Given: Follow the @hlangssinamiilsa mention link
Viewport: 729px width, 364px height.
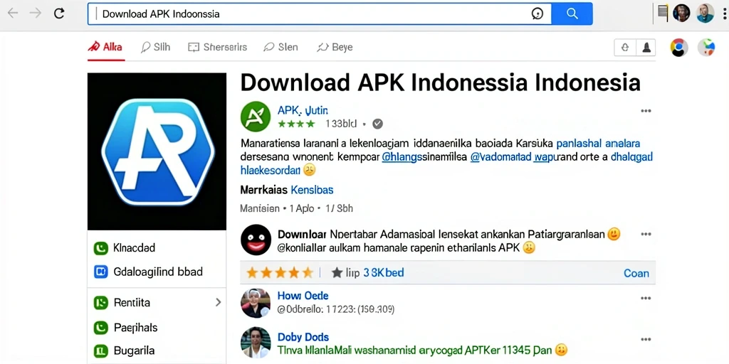Looking at the screenshot, I should 424,157.
